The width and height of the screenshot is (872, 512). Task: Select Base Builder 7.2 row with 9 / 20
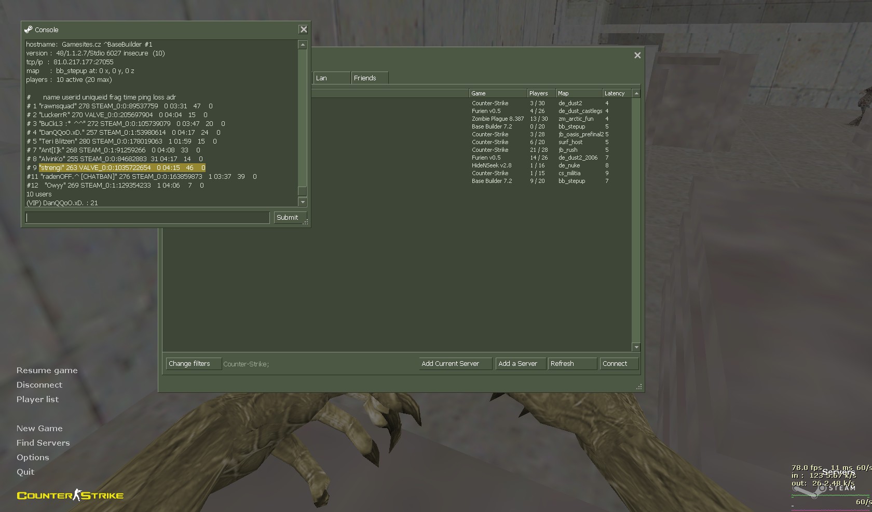point(397,181)
